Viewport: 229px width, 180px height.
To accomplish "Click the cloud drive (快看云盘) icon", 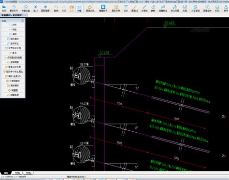I will click(x=26, y=8).
